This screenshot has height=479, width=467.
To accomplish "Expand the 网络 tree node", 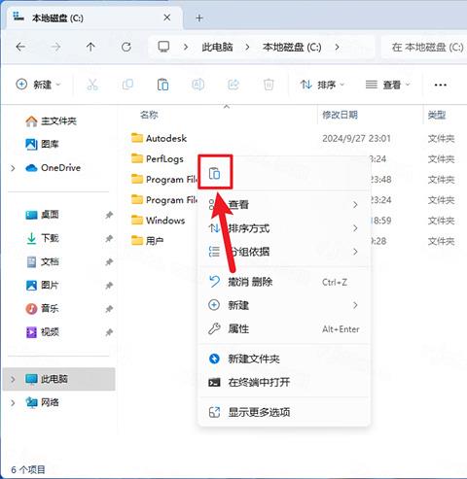I will (13, 402).
